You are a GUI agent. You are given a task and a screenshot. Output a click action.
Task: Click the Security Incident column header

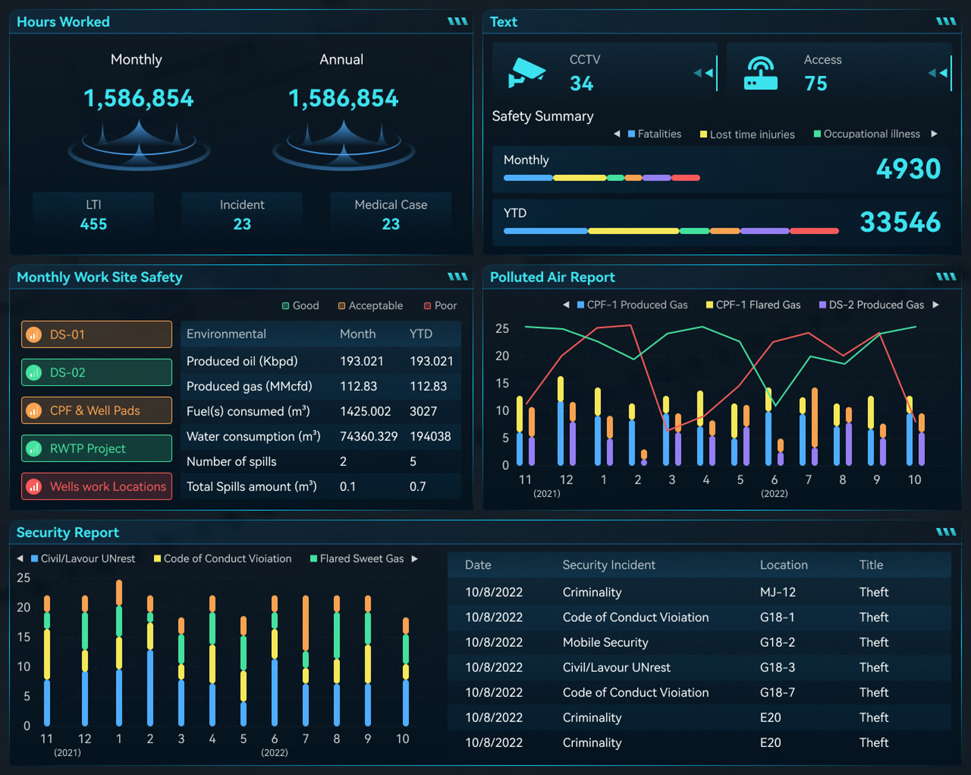[x=609, y=565]
